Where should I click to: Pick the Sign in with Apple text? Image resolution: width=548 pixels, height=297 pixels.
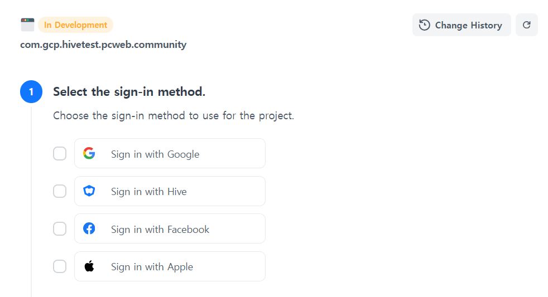(x=152, y=267)
